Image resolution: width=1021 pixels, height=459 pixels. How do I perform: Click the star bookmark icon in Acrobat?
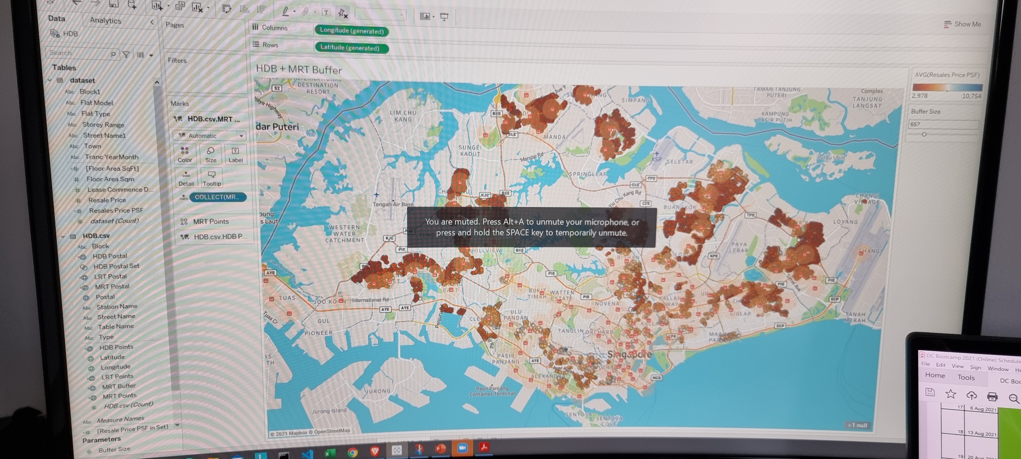point(951,394)
